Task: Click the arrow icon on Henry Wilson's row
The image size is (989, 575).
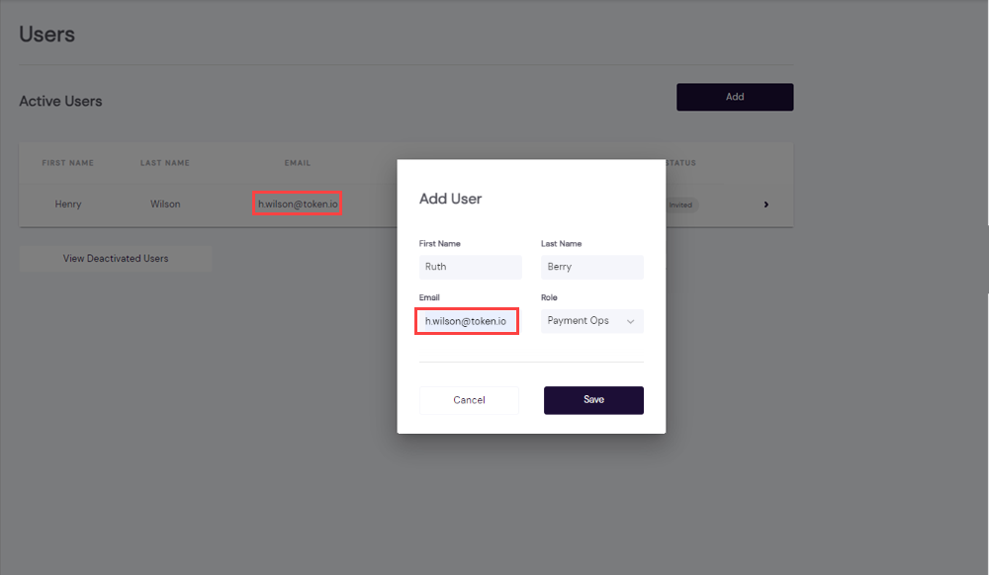Action: pyautogui.click(x=766, y=205)
